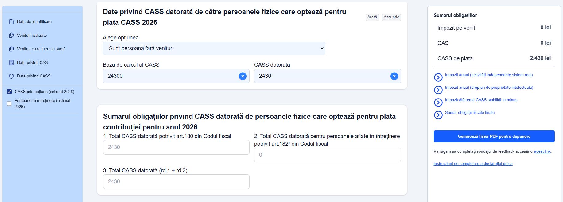Click arrow icon for Impozit anual activități independente
Viewport: 563px width, 202px height.
(438, 77)
